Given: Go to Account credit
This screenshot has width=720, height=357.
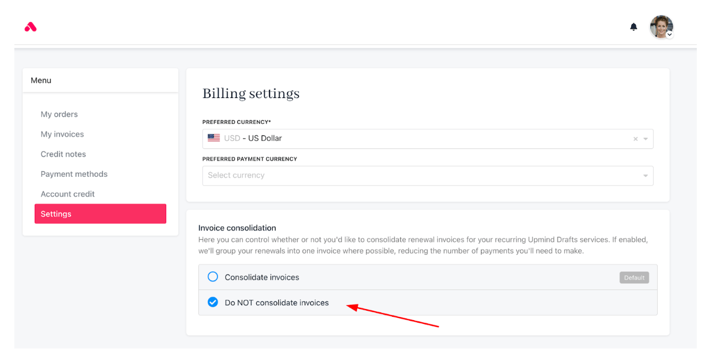Looking at the screenshot, I should point(68,193).
